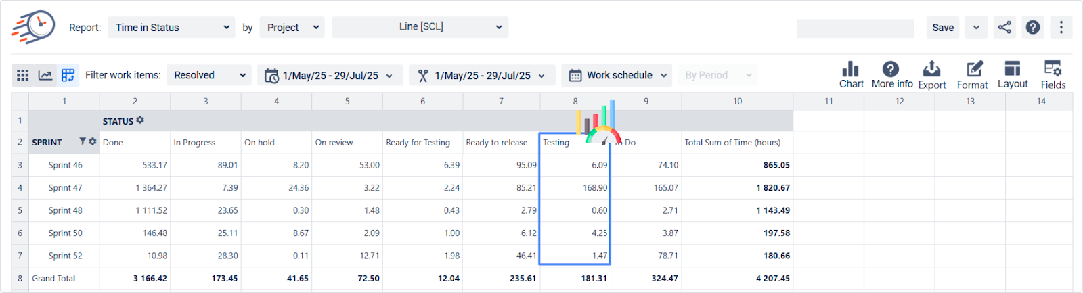Screen dimensions: 1083x293
Task: Switch to grid table view
Action: (22, 75)
